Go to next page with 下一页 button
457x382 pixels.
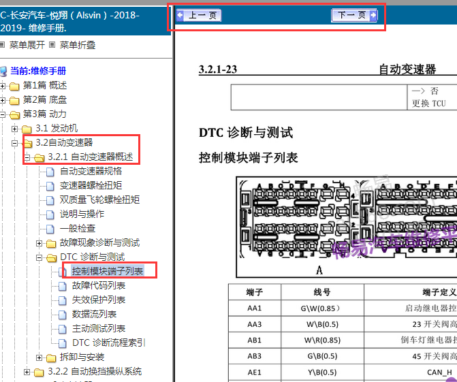(354, 16)
